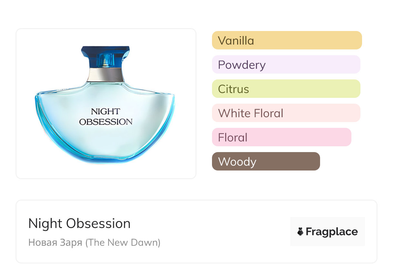Click the (The New Dawn) translation text
The image size is (393, 279).
(123, 243)
